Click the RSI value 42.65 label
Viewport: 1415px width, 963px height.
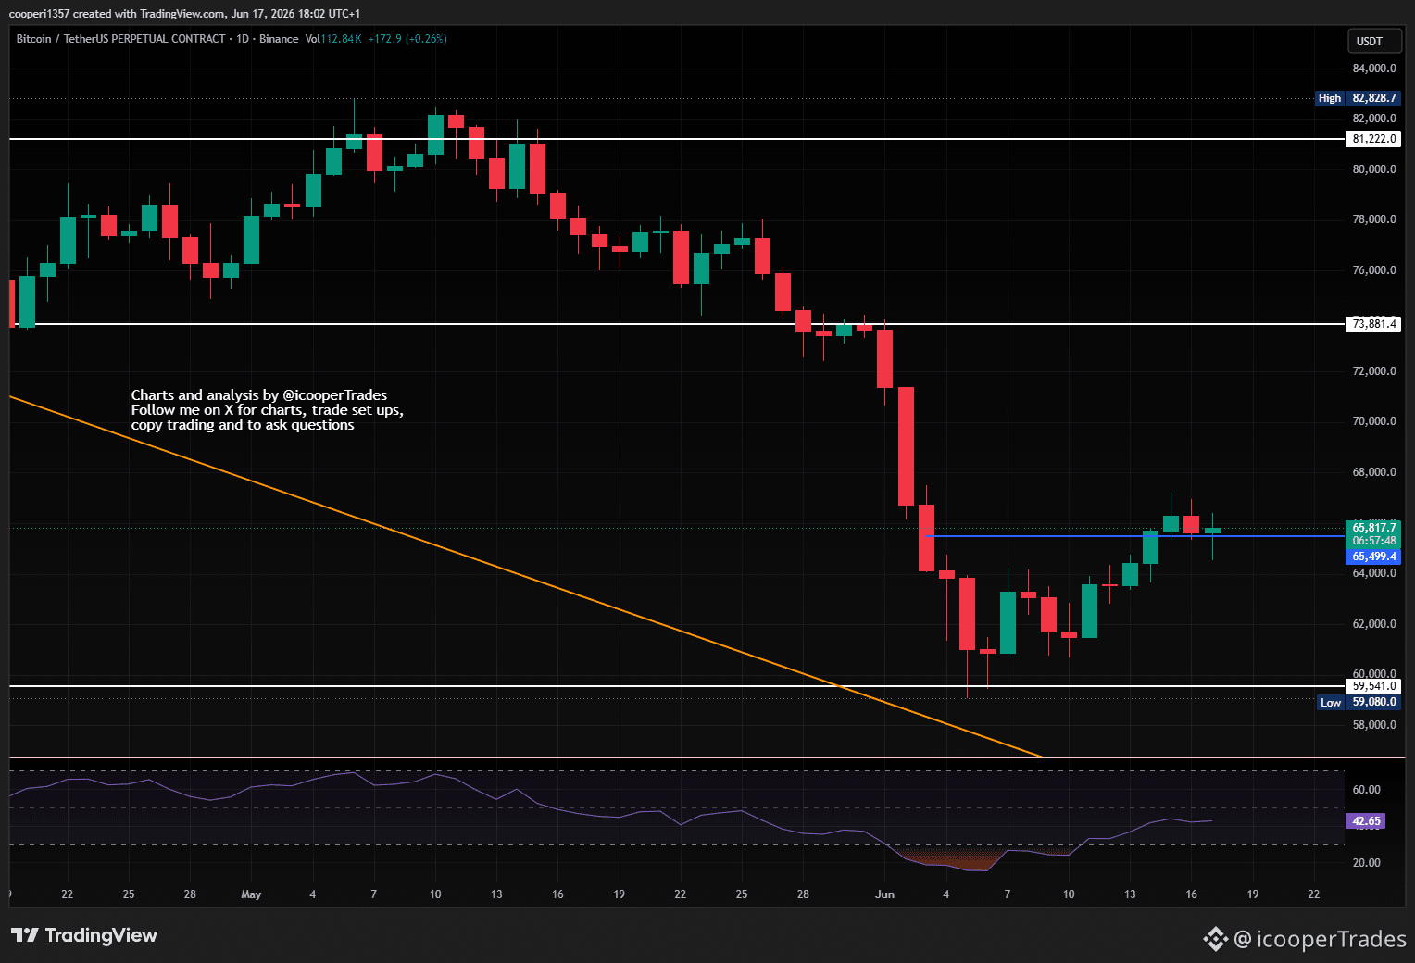[x=1366, y=821]
